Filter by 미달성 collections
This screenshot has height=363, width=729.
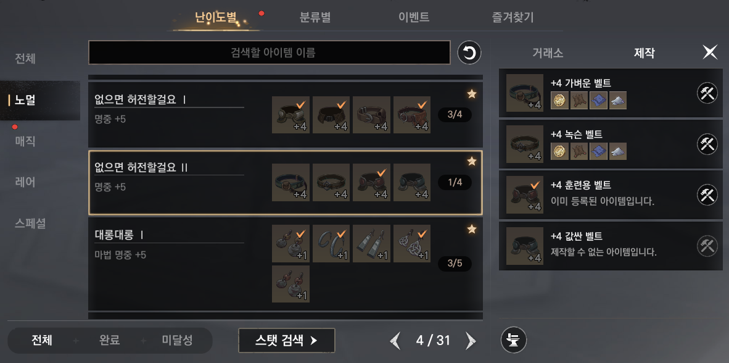tap(177, 340)
